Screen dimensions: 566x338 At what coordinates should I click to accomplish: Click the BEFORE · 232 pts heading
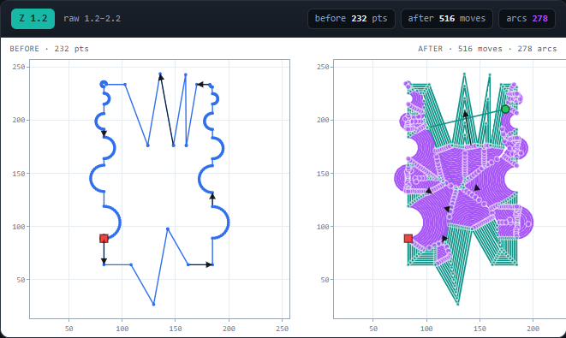click(49, 49)
